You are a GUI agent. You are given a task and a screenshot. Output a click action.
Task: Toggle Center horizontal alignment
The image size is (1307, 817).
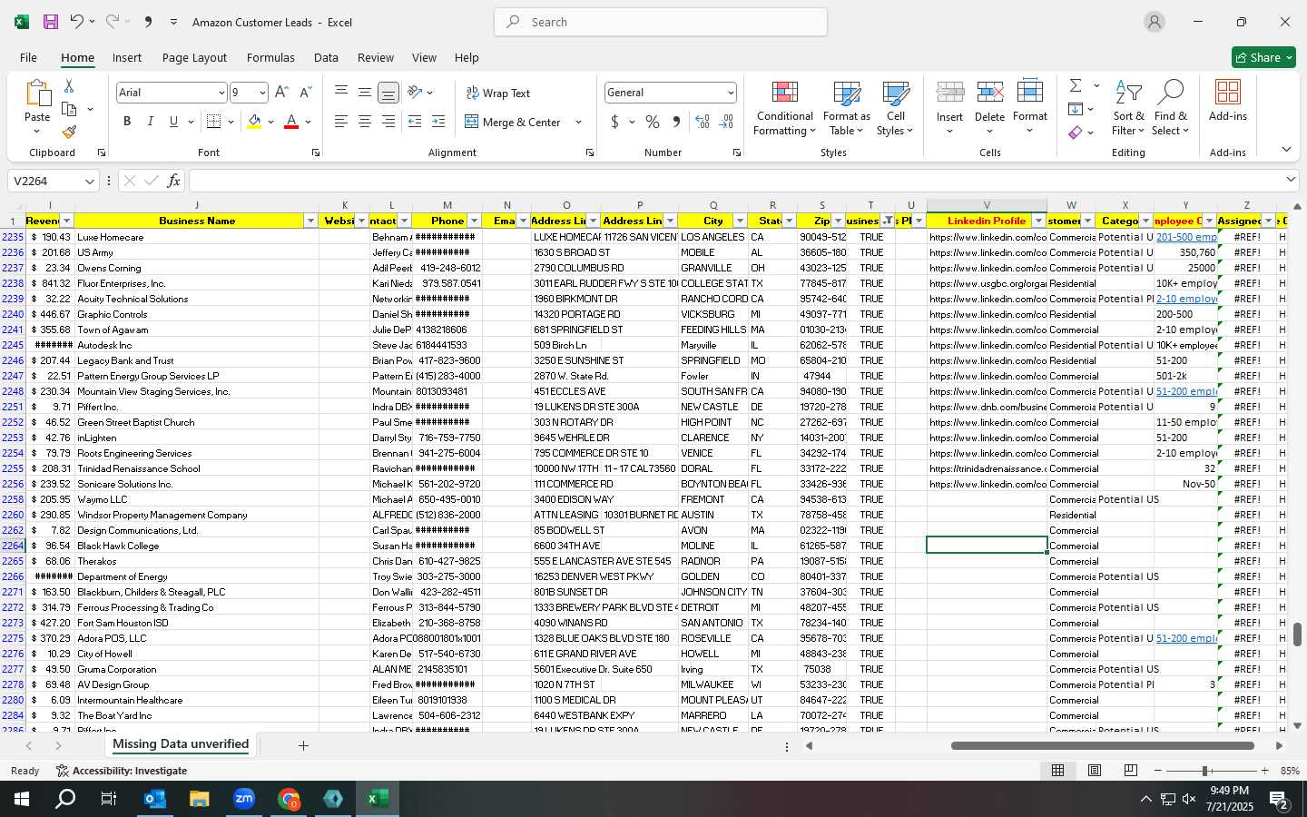pyautogui.click(x=365, y=122)
